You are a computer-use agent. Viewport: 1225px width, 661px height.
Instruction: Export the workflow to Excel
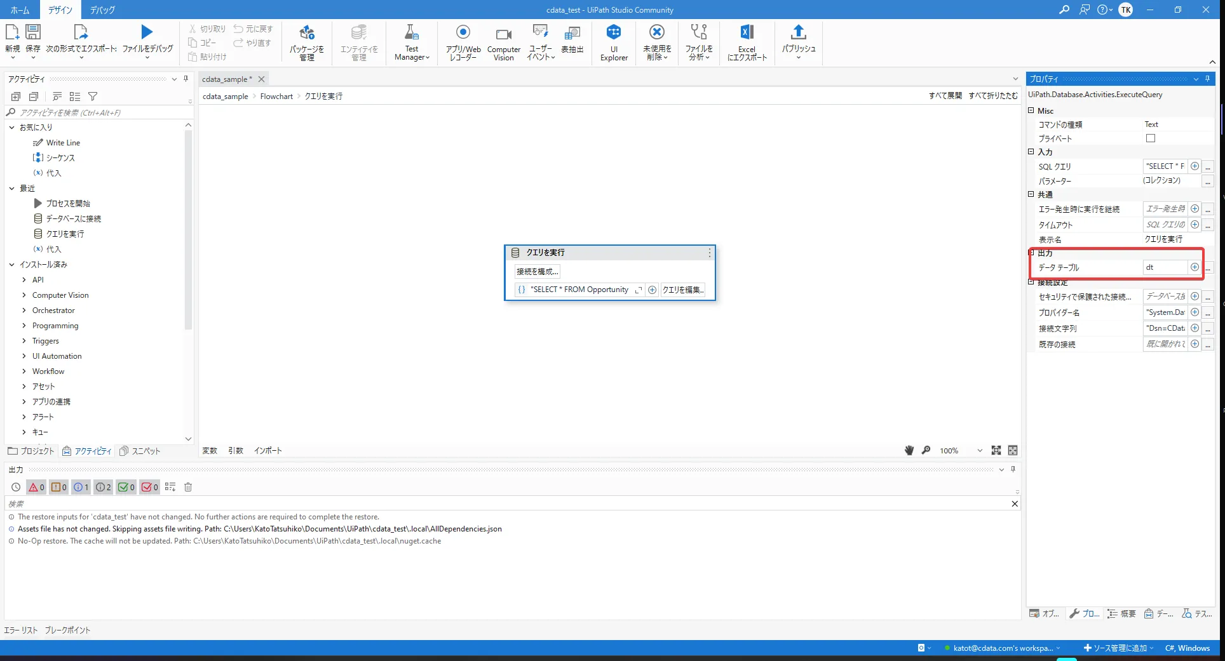[747, 41]
